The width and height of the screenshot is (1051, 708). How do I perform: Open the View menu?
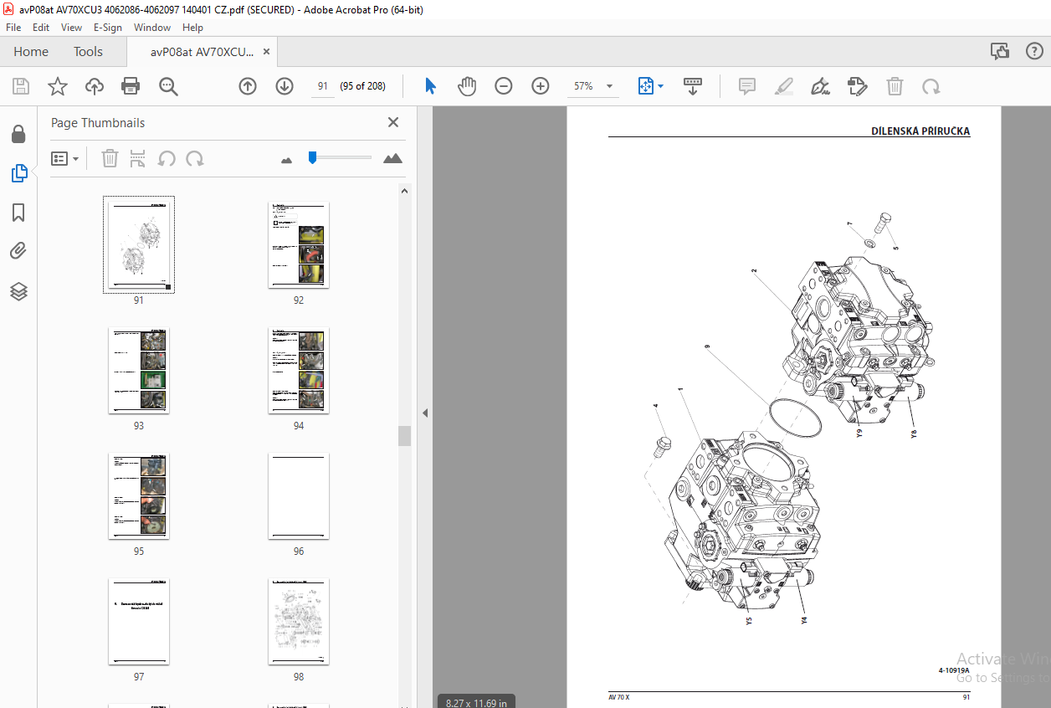tap(71, 28)
